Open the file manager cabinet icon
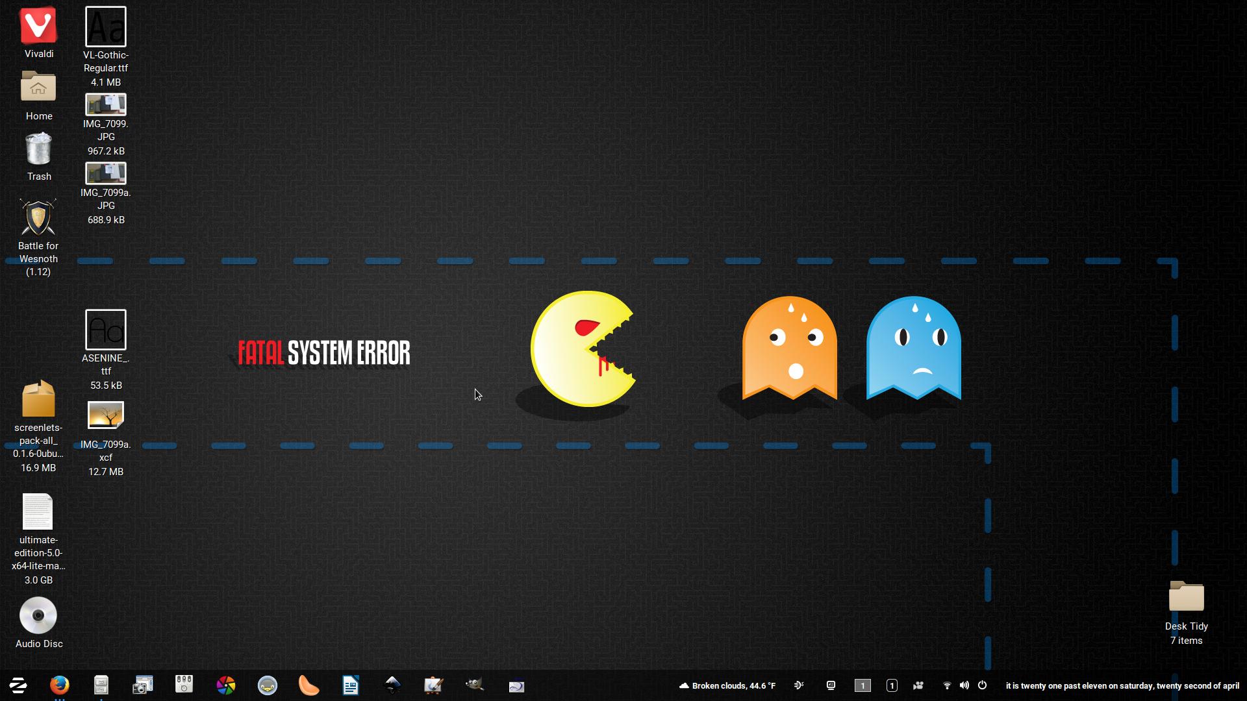This screenshot has height=701, width=1247. (101, 685)
